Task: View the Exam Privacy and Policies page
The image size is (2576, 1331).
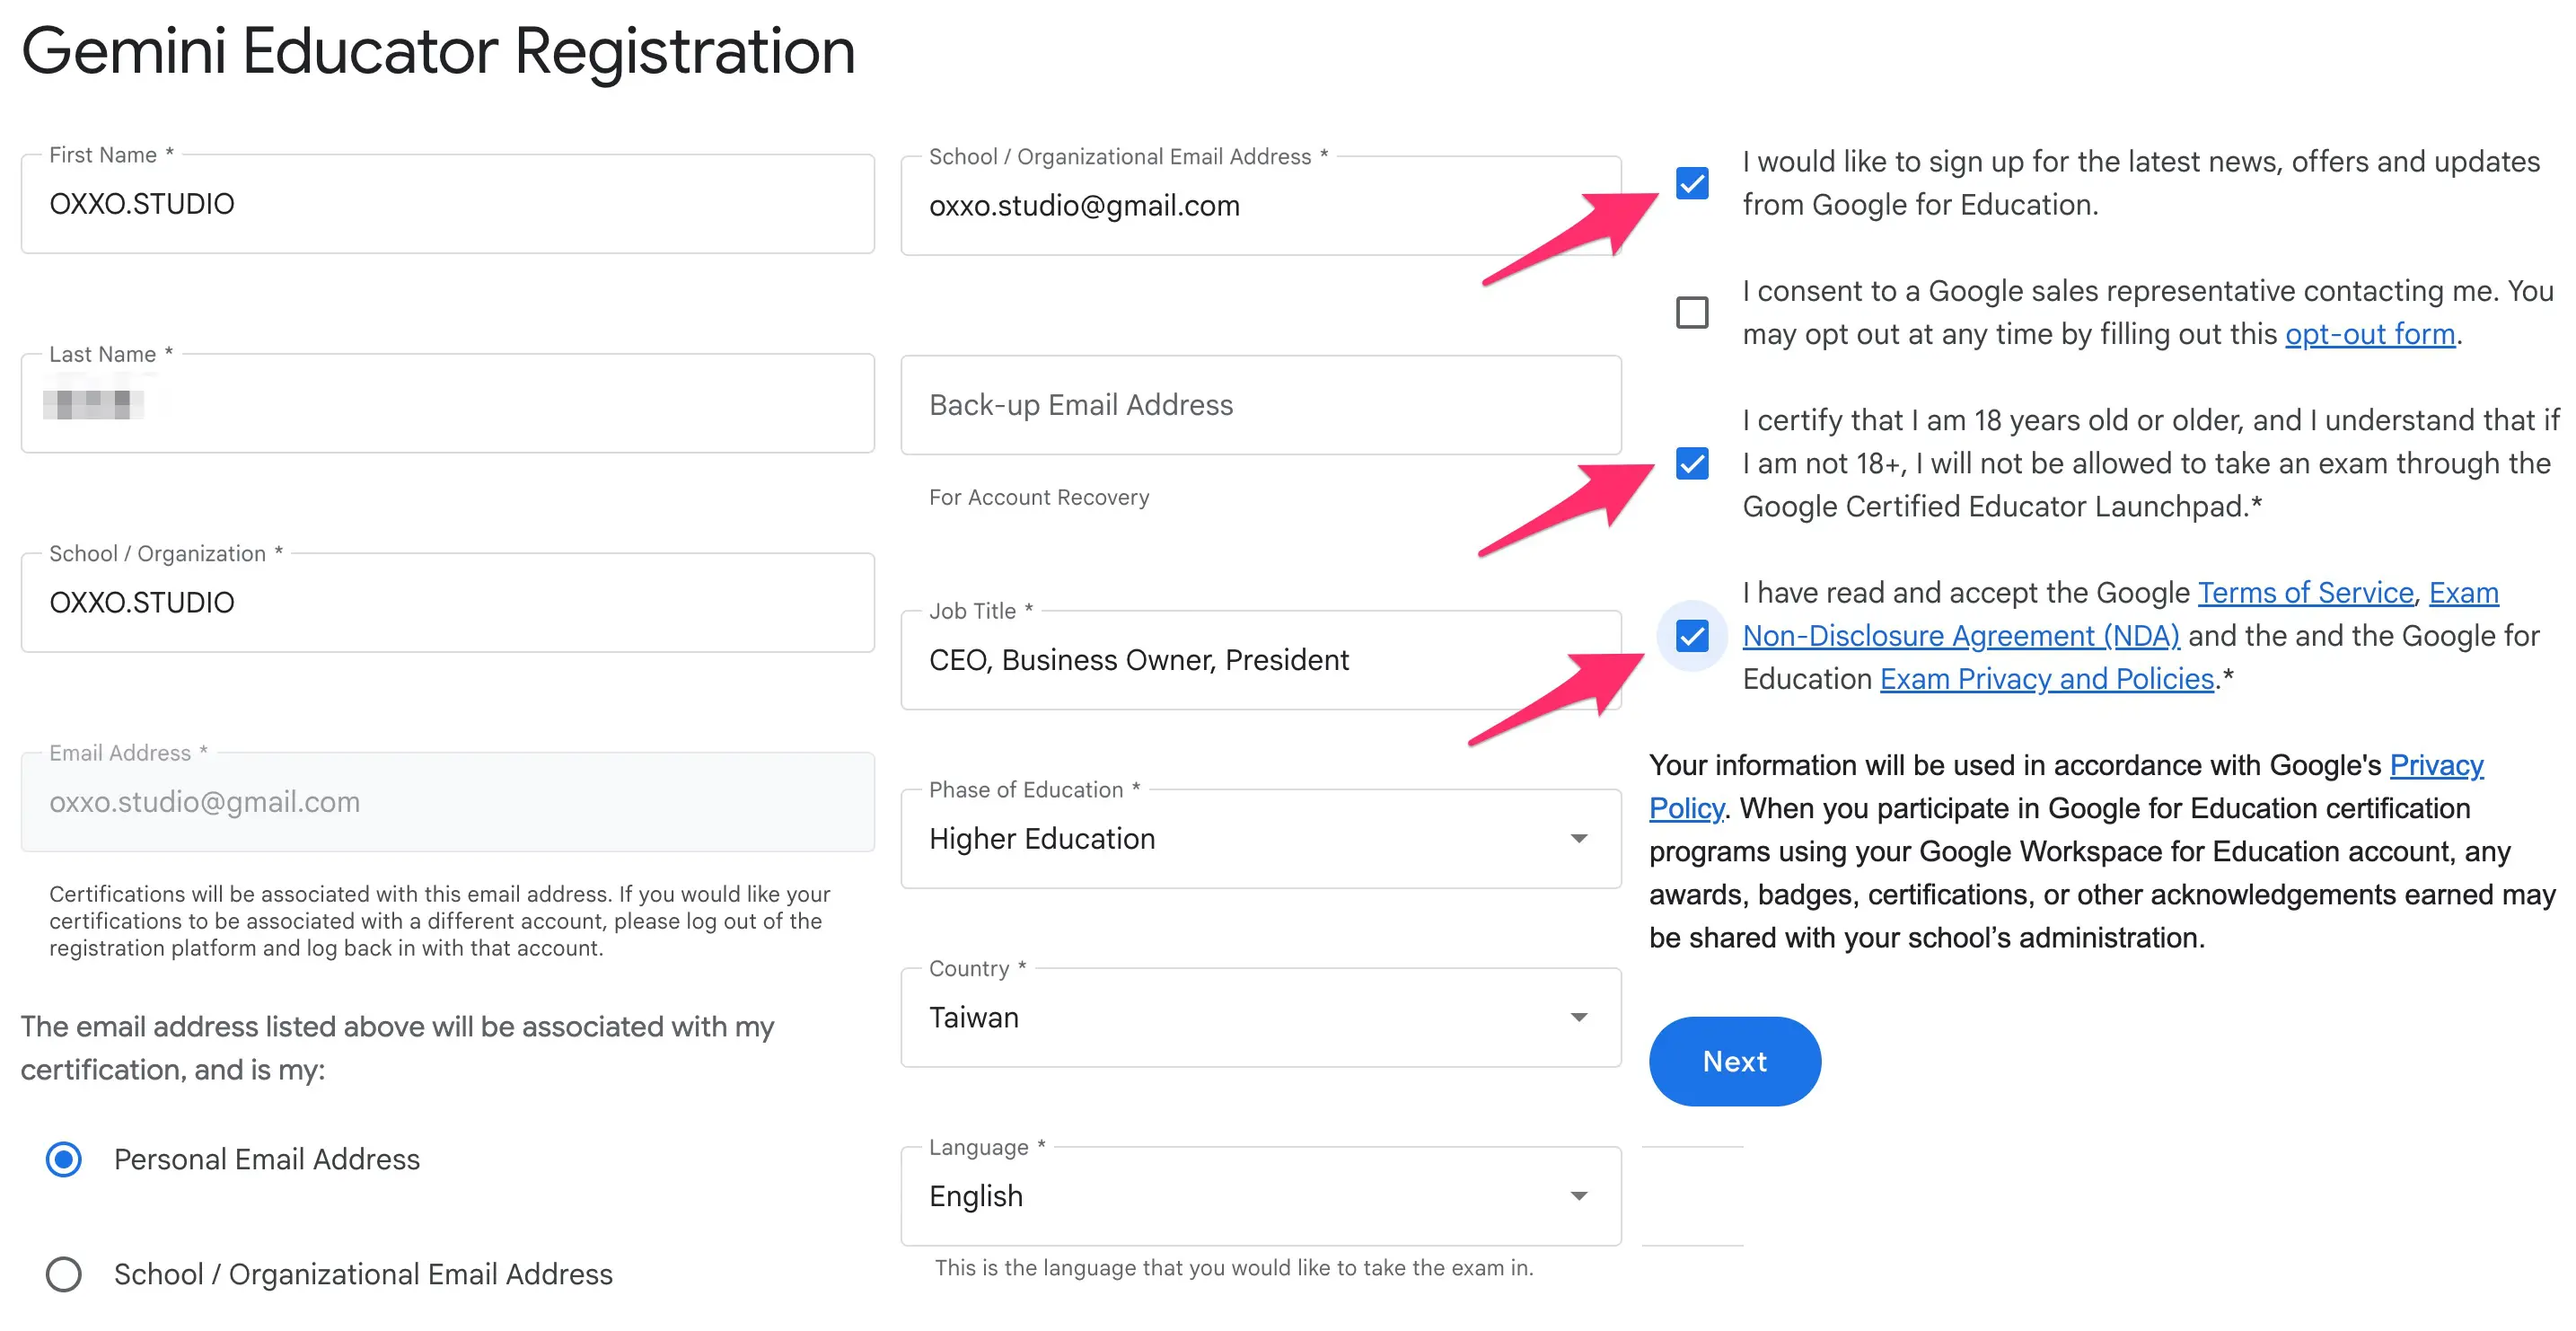Action: click(x=2046, y=678)
